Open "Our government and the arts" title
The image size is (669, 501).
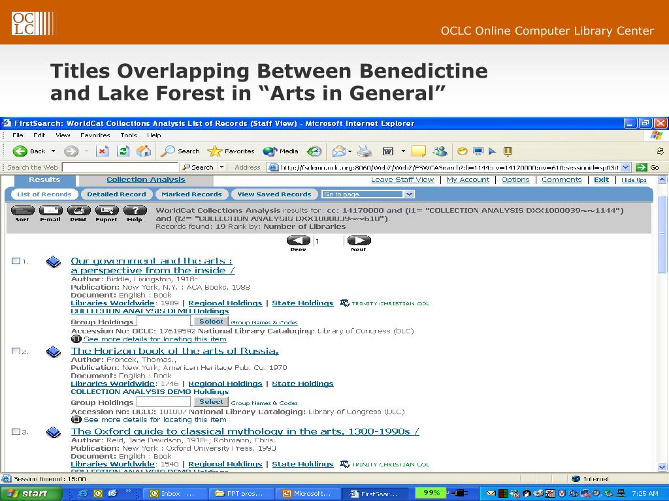coord(153,266)
